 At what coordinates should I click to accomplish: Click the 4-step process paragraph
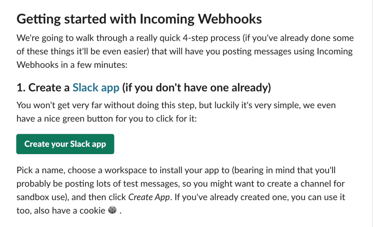182,51
